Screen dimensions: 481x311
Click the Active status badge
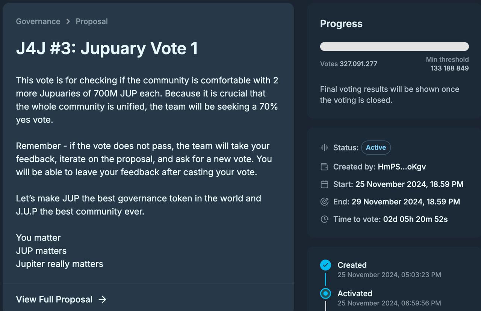376,147
